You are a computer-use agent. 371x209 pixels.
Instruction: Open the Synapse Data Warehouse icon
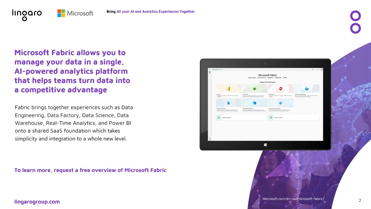(x=254, y=103)
